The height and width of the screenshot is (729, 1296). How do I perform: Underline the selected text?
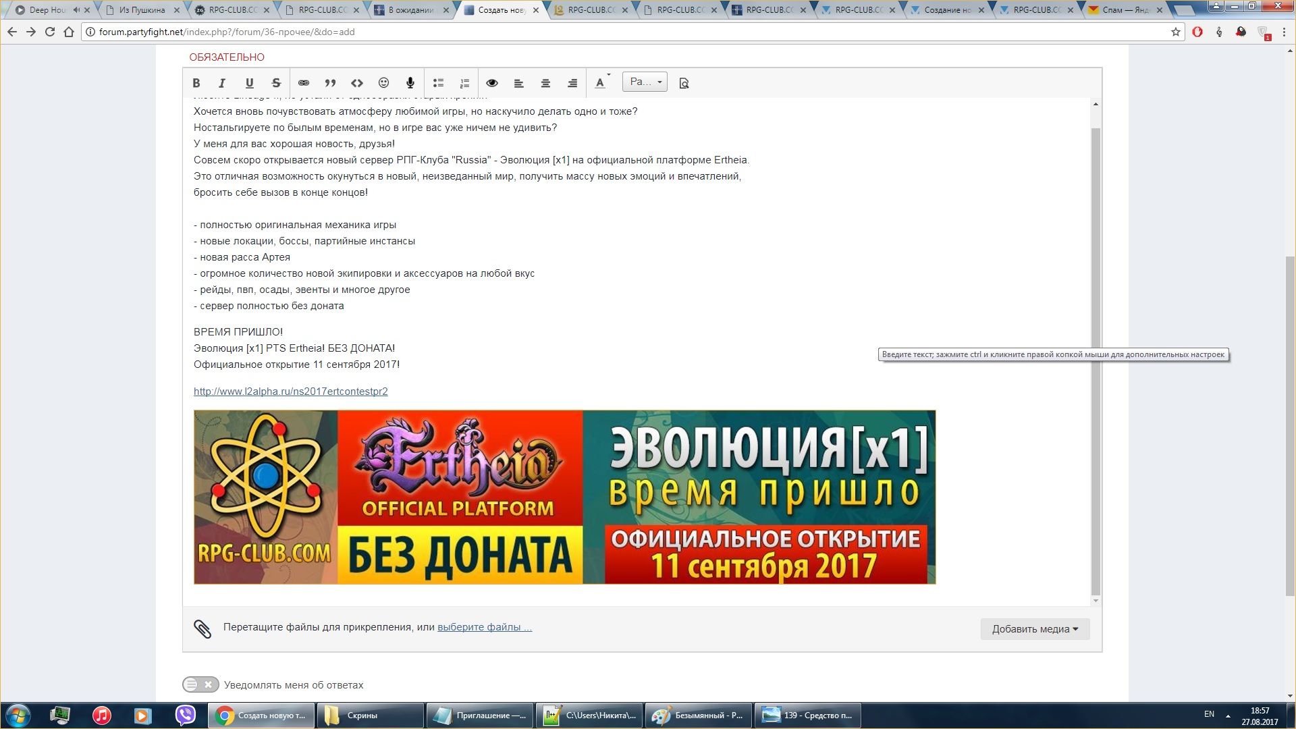pos(249,83)
